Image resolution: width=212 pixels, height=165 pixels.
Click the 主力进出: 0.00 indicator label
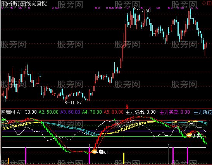140,112
